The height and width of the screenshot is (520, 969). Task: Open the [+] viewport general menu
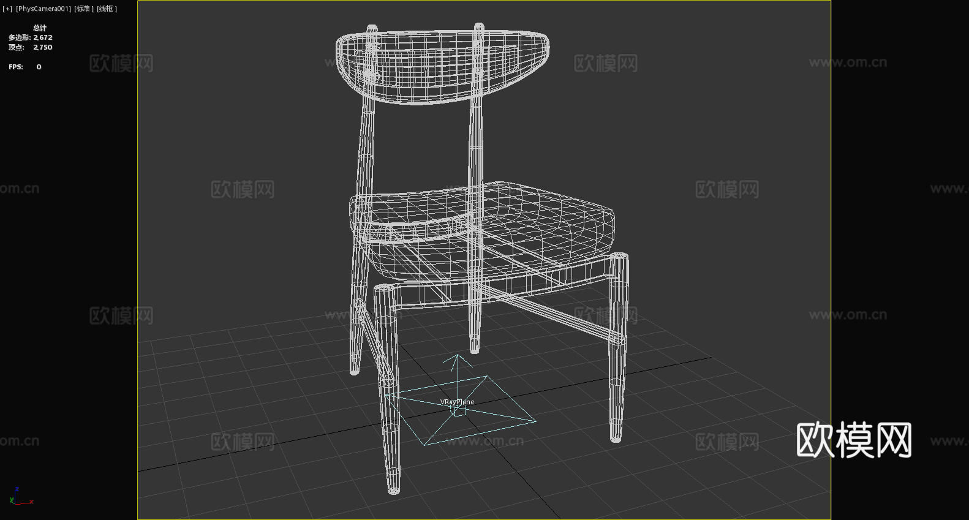click(7, 9)
